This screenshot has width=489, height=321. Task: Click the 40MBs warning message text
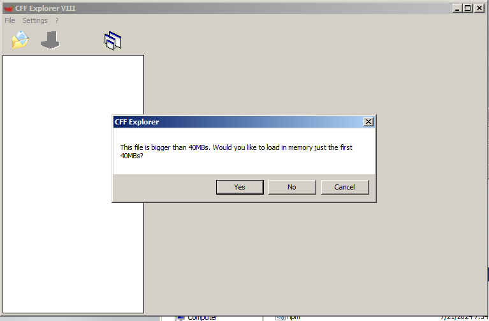pyautogui.click(x=236, y=151)
